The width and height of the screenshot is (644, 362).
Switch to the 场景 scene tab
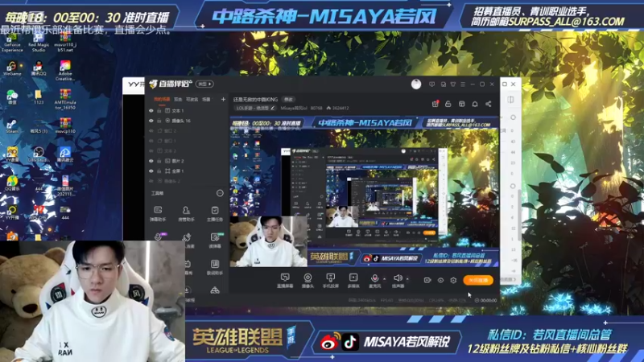click(207, 99)
